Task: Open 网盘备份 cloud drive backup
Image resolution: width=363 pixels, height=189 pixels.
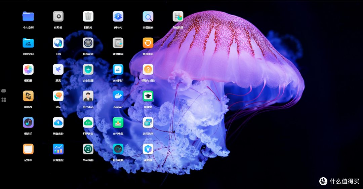Action: 58,122
